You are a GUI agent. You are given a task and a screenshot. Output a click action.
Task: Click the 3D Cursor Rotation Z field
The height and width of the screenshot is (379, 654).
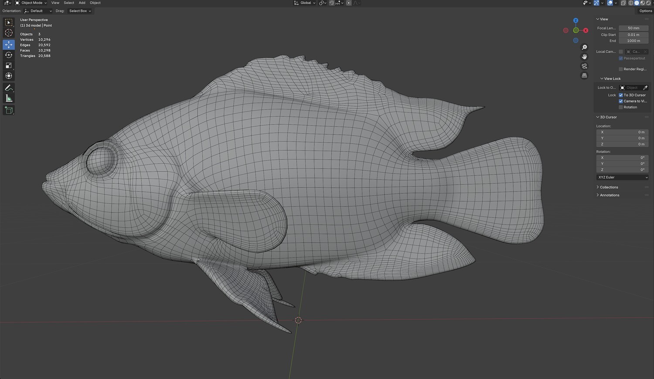point(622,170)
